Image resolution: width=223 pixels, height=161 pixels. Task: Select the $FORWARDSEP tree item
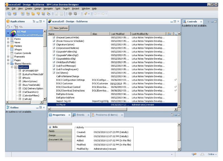pos(30,71)
